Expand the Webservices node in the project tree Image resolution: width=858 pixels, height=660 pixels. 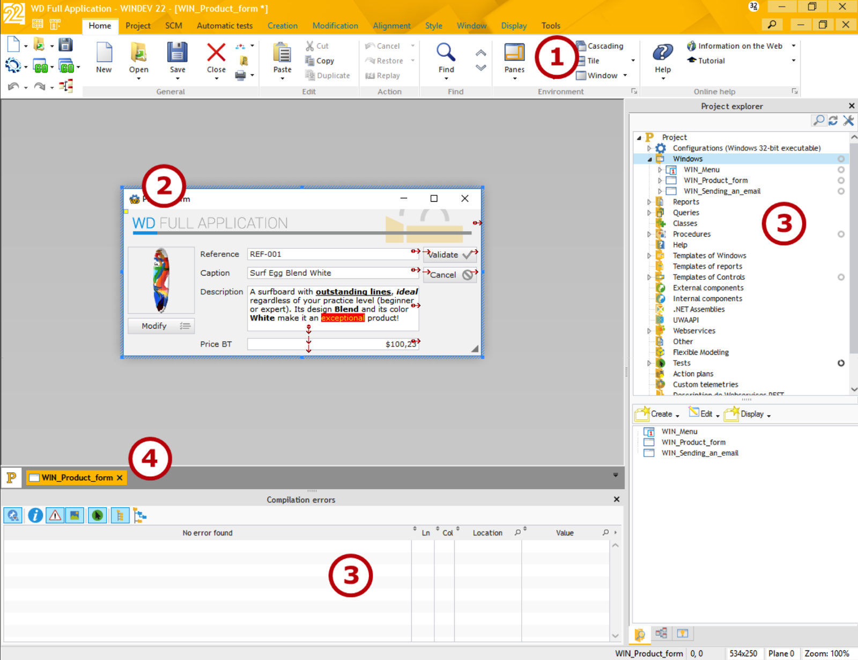tap(649, 331)
